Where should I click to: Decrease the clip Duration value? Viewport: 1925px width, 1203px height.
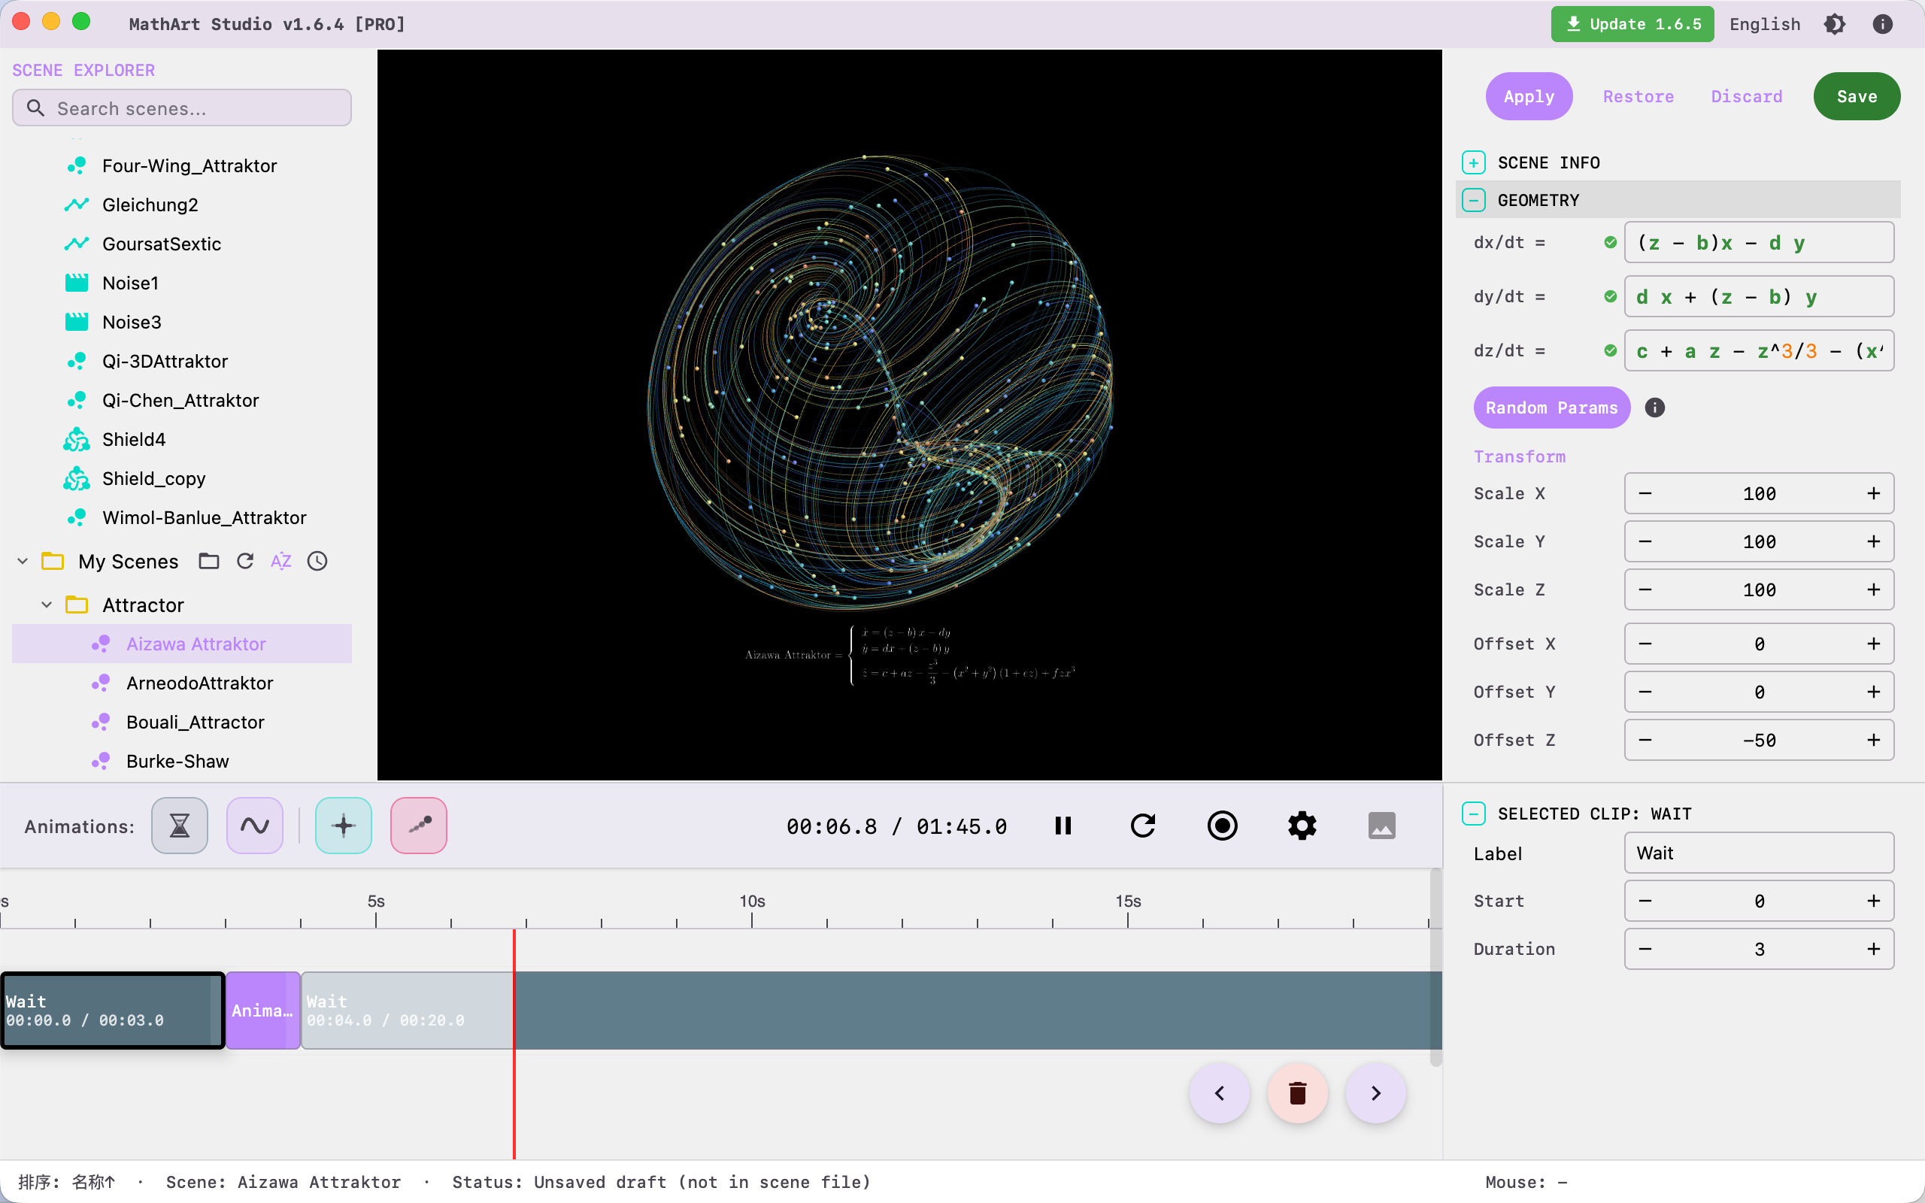click(x=1645, y=949)
